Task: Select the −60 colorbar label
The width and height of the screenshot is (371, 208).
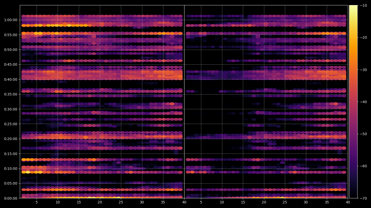Action: pyautogui.click(x=364, y=166)
